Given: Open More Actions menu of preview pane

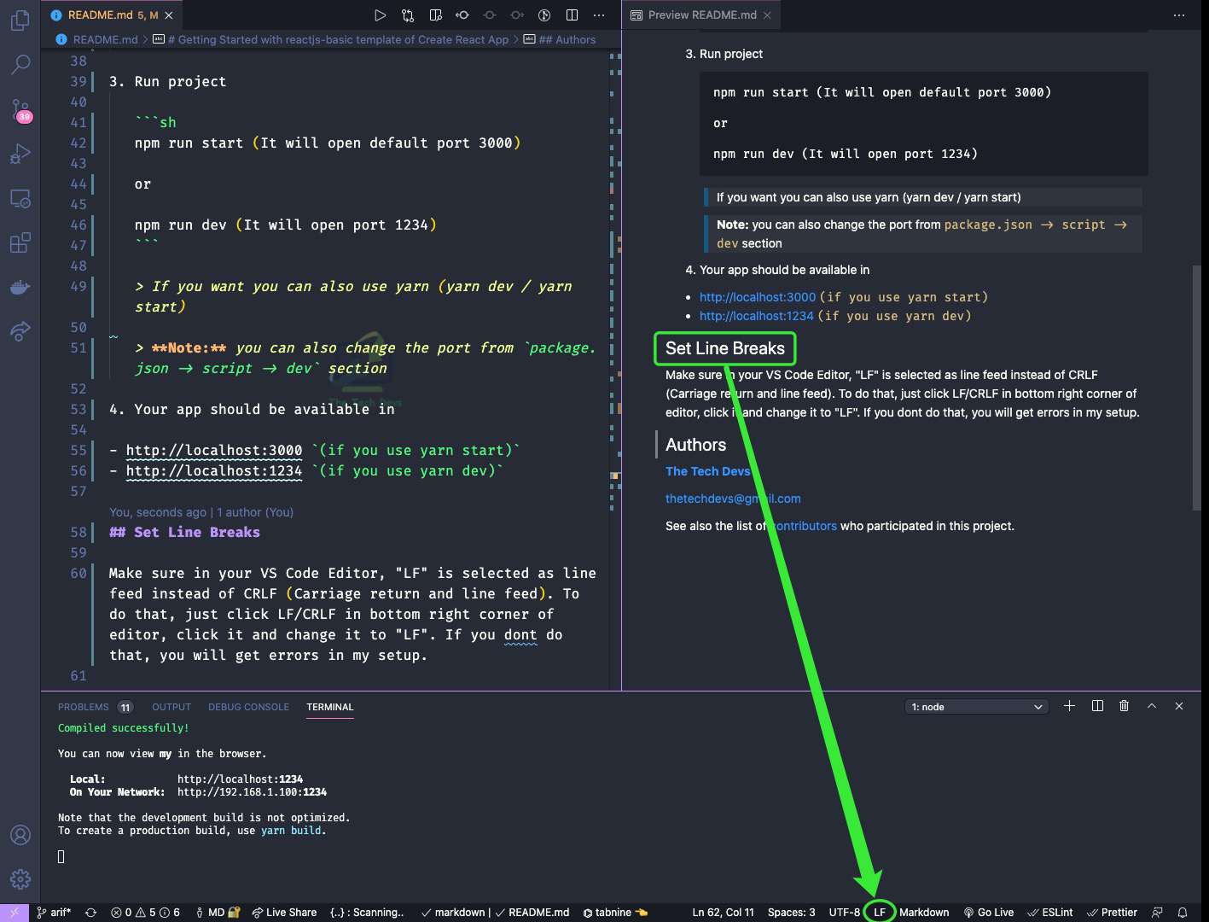Looking at the screenshot, I should (x=1179, y=15).
